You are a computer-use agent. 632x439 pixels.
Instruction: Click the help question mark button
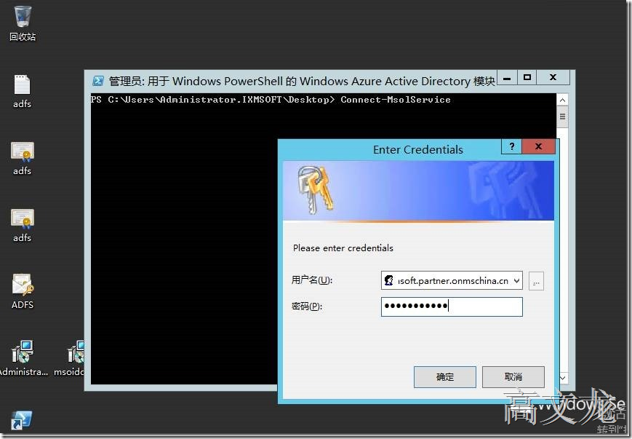pos(511,146)
